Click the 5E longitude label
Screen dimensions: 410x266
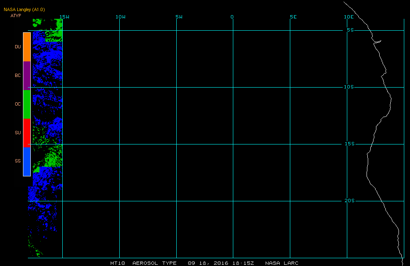294,17
